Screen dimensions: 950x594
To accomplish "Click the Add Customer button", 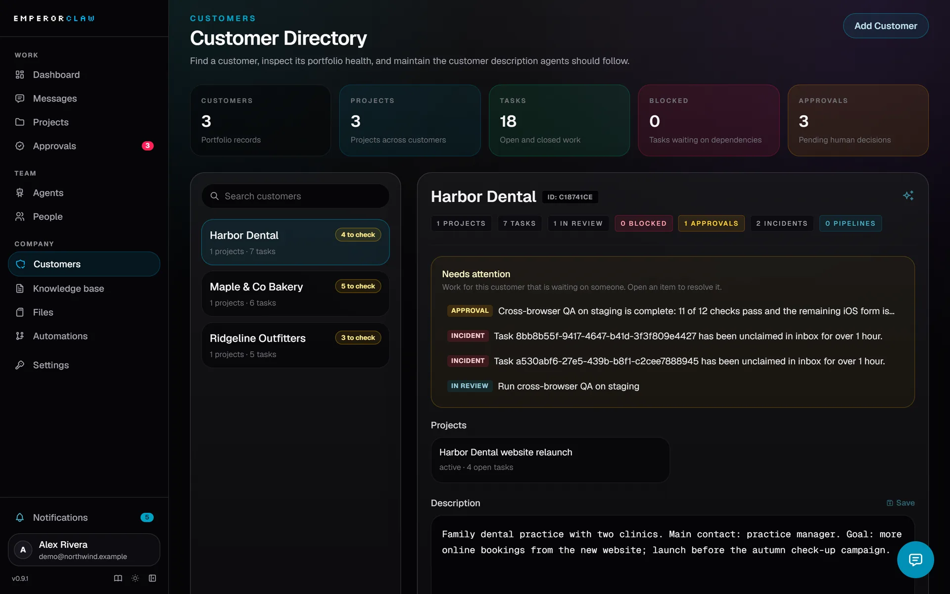I will pos(886,26).
